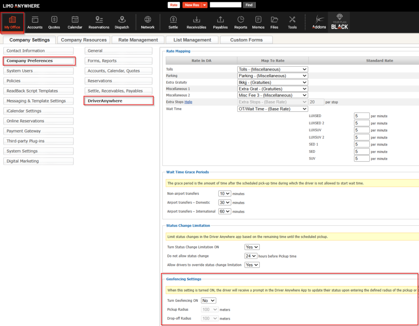Change Non-airport transfers grace minutes dropdown
The height and width of the screenshot is (326, 419).
[x=225, y=193]
